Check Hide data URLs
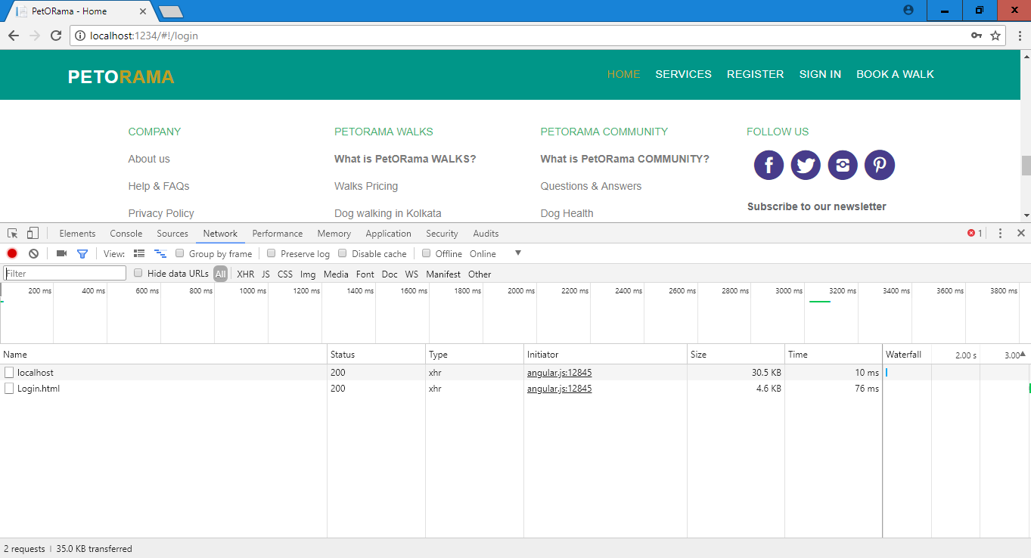The width and height of the screenshot is (1031, 558). click(138, 273)
